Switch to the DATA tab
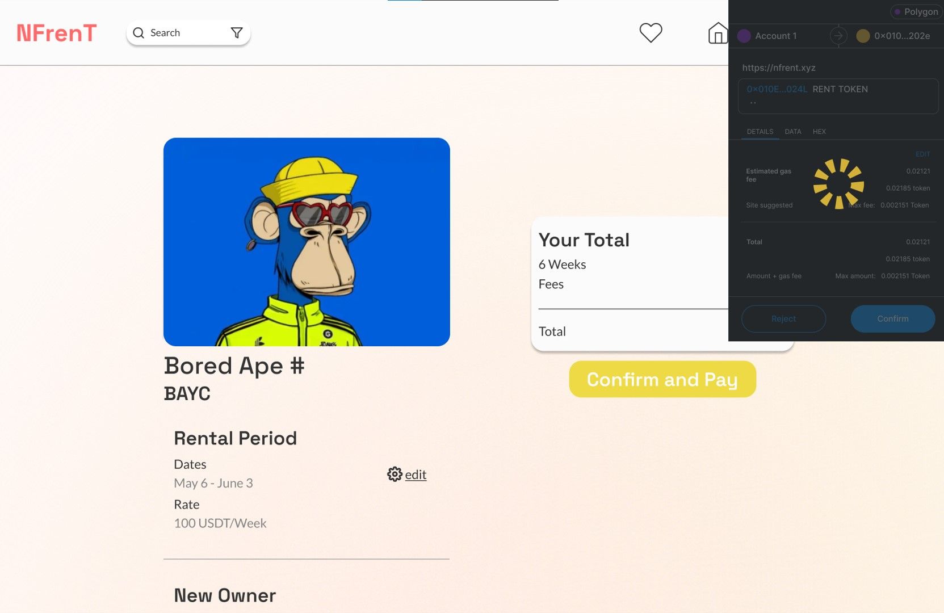Screen dimensions: 944x613 (x=793, y=132)
